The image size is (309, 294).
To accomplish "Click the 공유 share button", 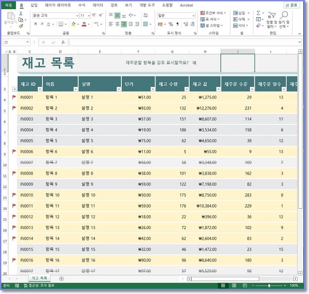I will [292, 5].
